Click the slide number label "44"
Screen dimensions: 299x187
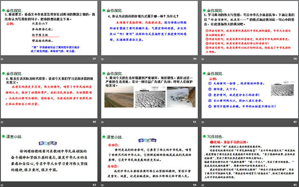pyautogui.click(x=194, y=185)
